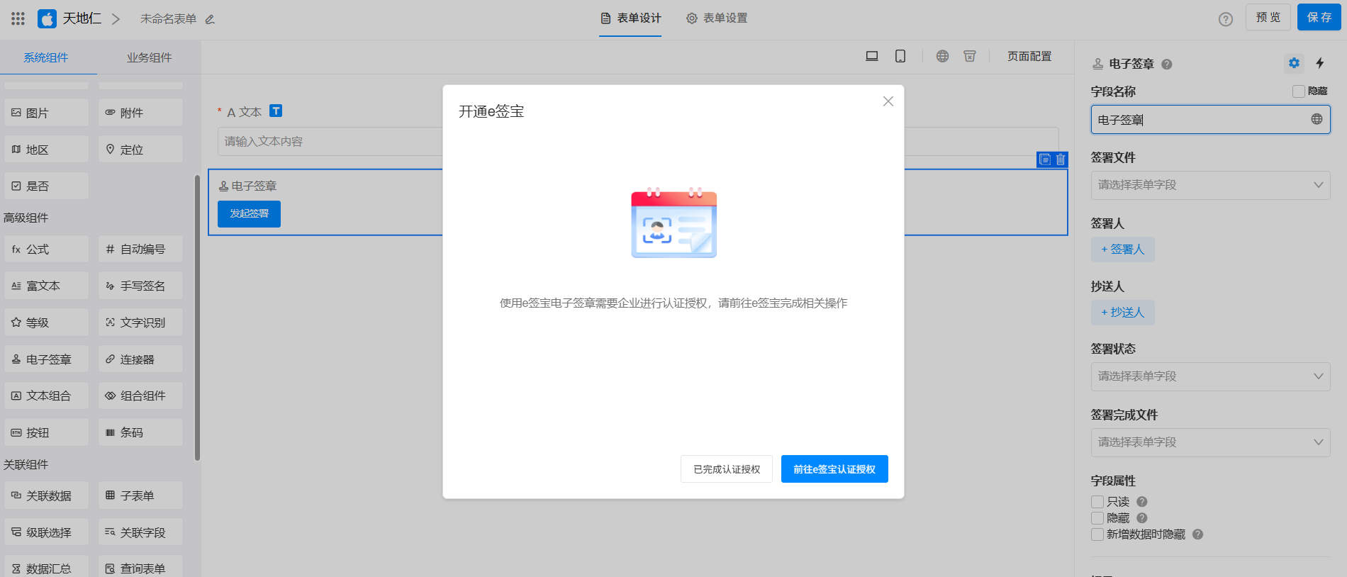This screenshot has width=1347, height=577.
Task: Open the 签署状态 field dropdown
Action: coord(1210,376)
